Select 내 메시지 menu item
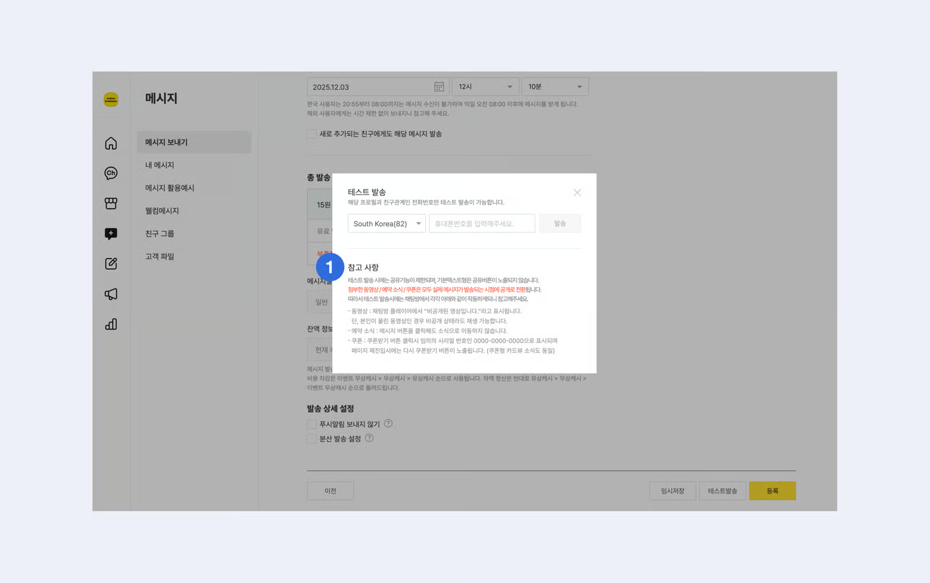 (x=160, y=165)
